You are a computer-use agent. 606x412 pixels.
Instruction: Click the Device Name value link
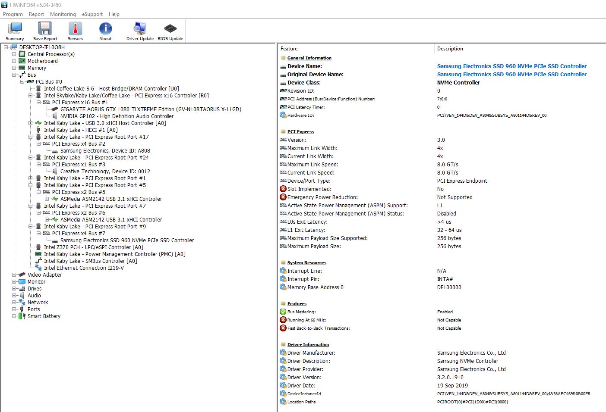(512, 66)
